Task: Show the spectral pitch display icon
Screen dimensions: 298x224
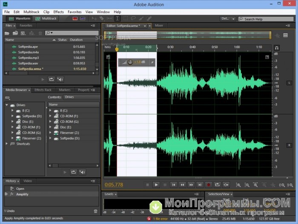Action: (83, 19)
